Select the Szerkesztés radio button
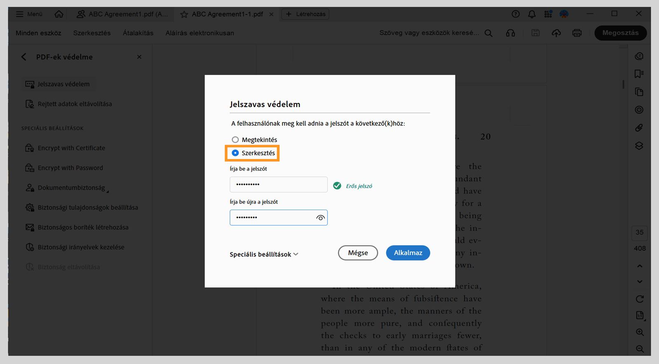This screenshot has width=659, height=364. point(235,153)
